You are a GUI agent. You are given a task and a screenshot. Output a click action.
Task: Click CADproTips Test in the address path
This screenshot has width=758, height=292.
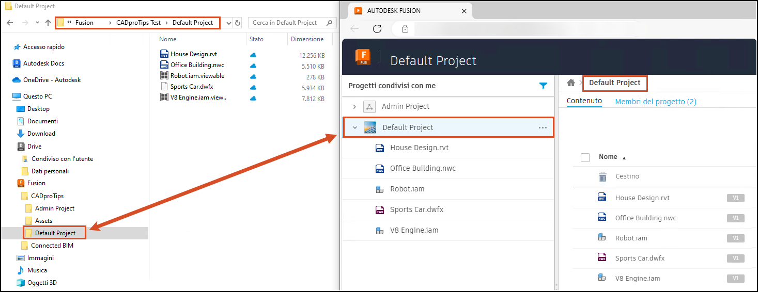click(138, 23)
